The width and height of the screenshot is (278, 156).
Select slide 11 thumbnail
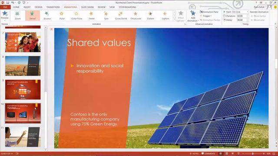(23, 137)
